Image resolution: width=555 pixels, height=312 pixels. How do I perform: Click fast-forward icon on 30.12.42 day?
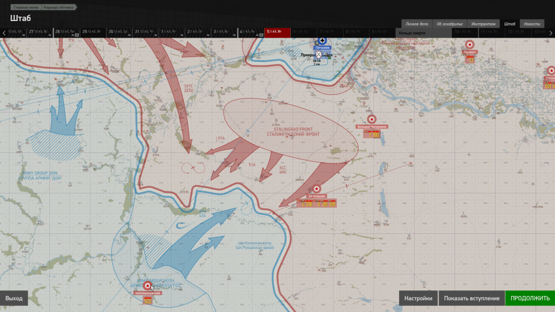[x=129, y=35]
